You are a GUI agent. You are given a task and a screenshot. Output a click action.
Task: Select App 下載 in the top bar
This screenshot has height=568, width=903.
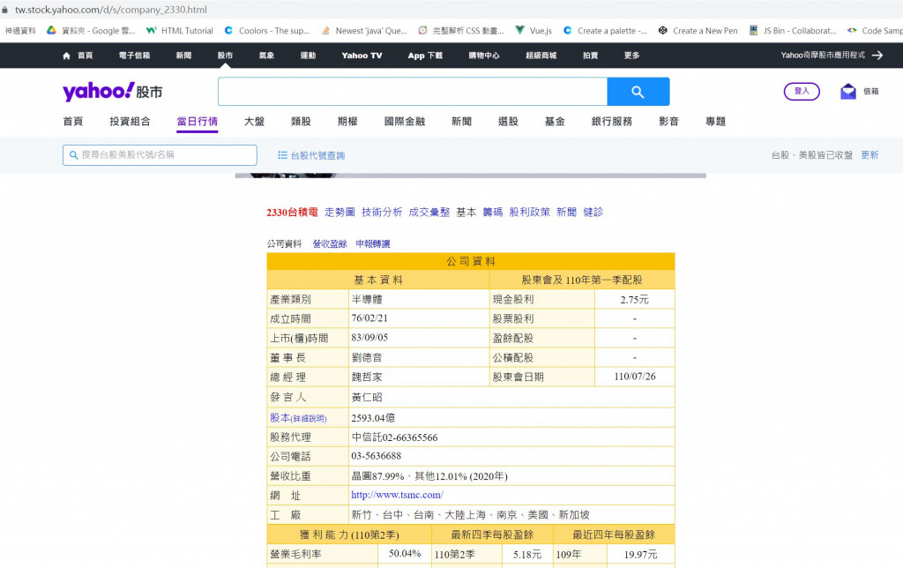pyautogui.click(x=425, y=56)
